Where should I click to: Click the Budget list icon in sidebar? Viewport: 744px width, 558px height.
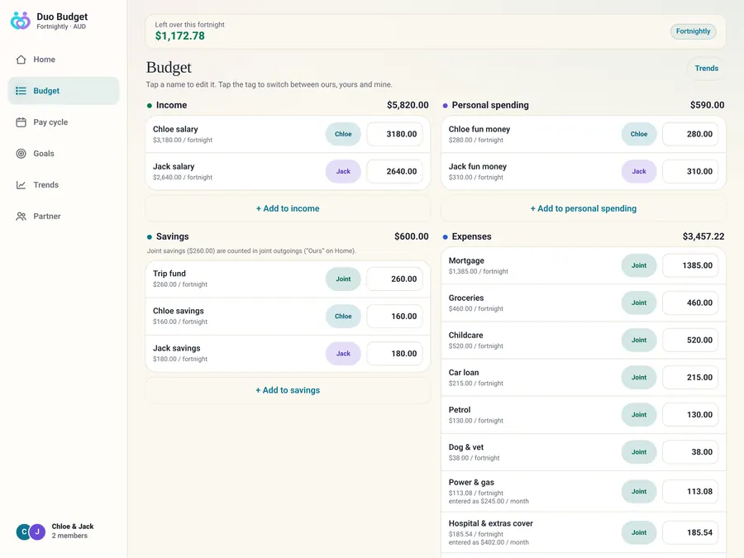point(21,91)
